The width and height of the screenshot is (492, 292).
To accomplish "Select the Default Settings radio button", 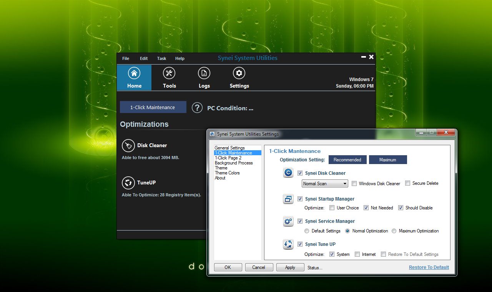I will tap(307, 231).
